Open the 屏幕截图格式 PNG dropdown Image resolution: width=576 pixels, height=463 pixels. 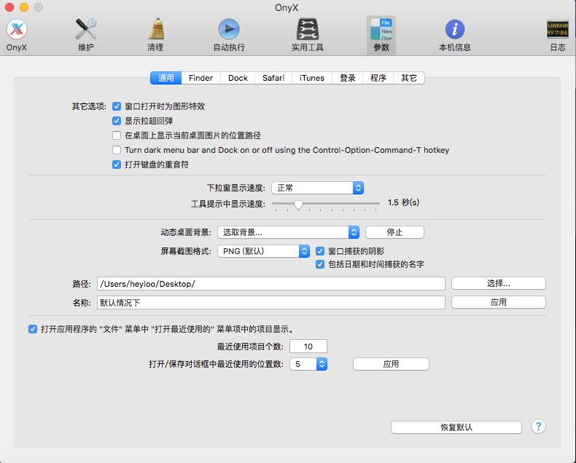click(263, 251)
